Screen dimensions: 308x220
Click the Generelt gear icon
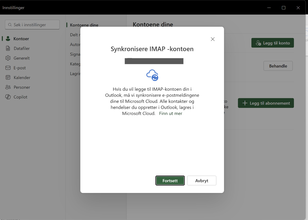pyautogui.click(x=8, y=58)
